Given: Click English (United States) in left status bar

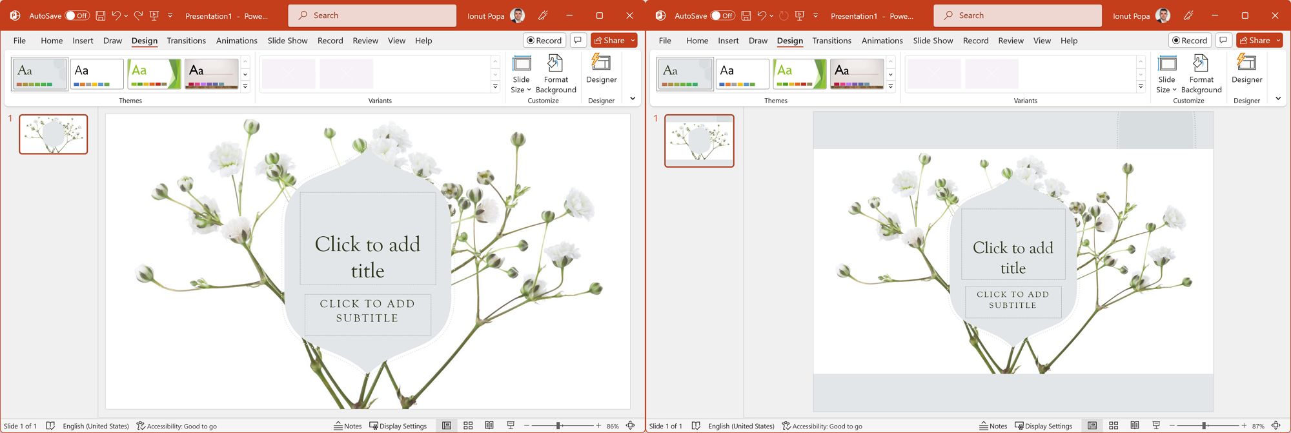Looking at the screenshot, I should (96, 426).
